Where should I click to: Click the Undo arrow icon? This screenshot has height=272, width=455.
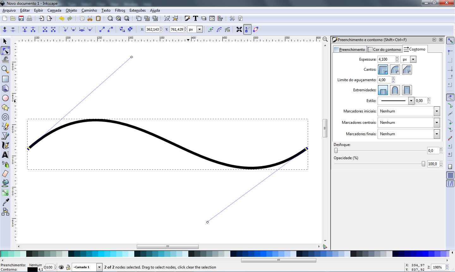click(x=62, y=18)
